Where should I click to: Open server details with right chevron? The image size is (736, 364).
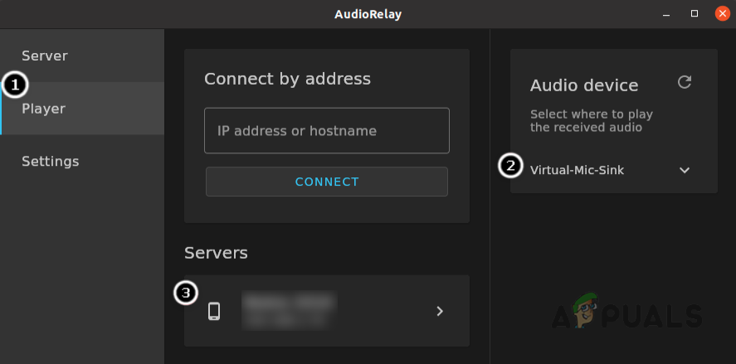(x=440, y=311)
